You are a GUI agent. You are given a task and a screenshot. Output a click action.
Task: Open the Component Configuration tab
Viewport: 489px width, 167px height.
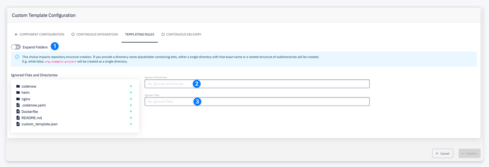pyautogui.click(x=39, y=34)
